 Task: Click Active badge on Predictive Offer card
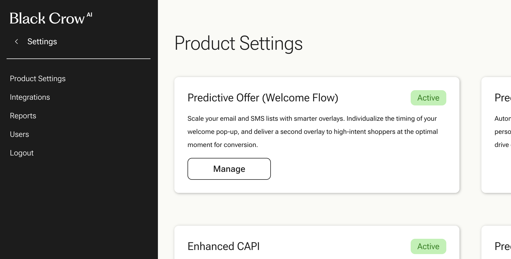[428, 98]
